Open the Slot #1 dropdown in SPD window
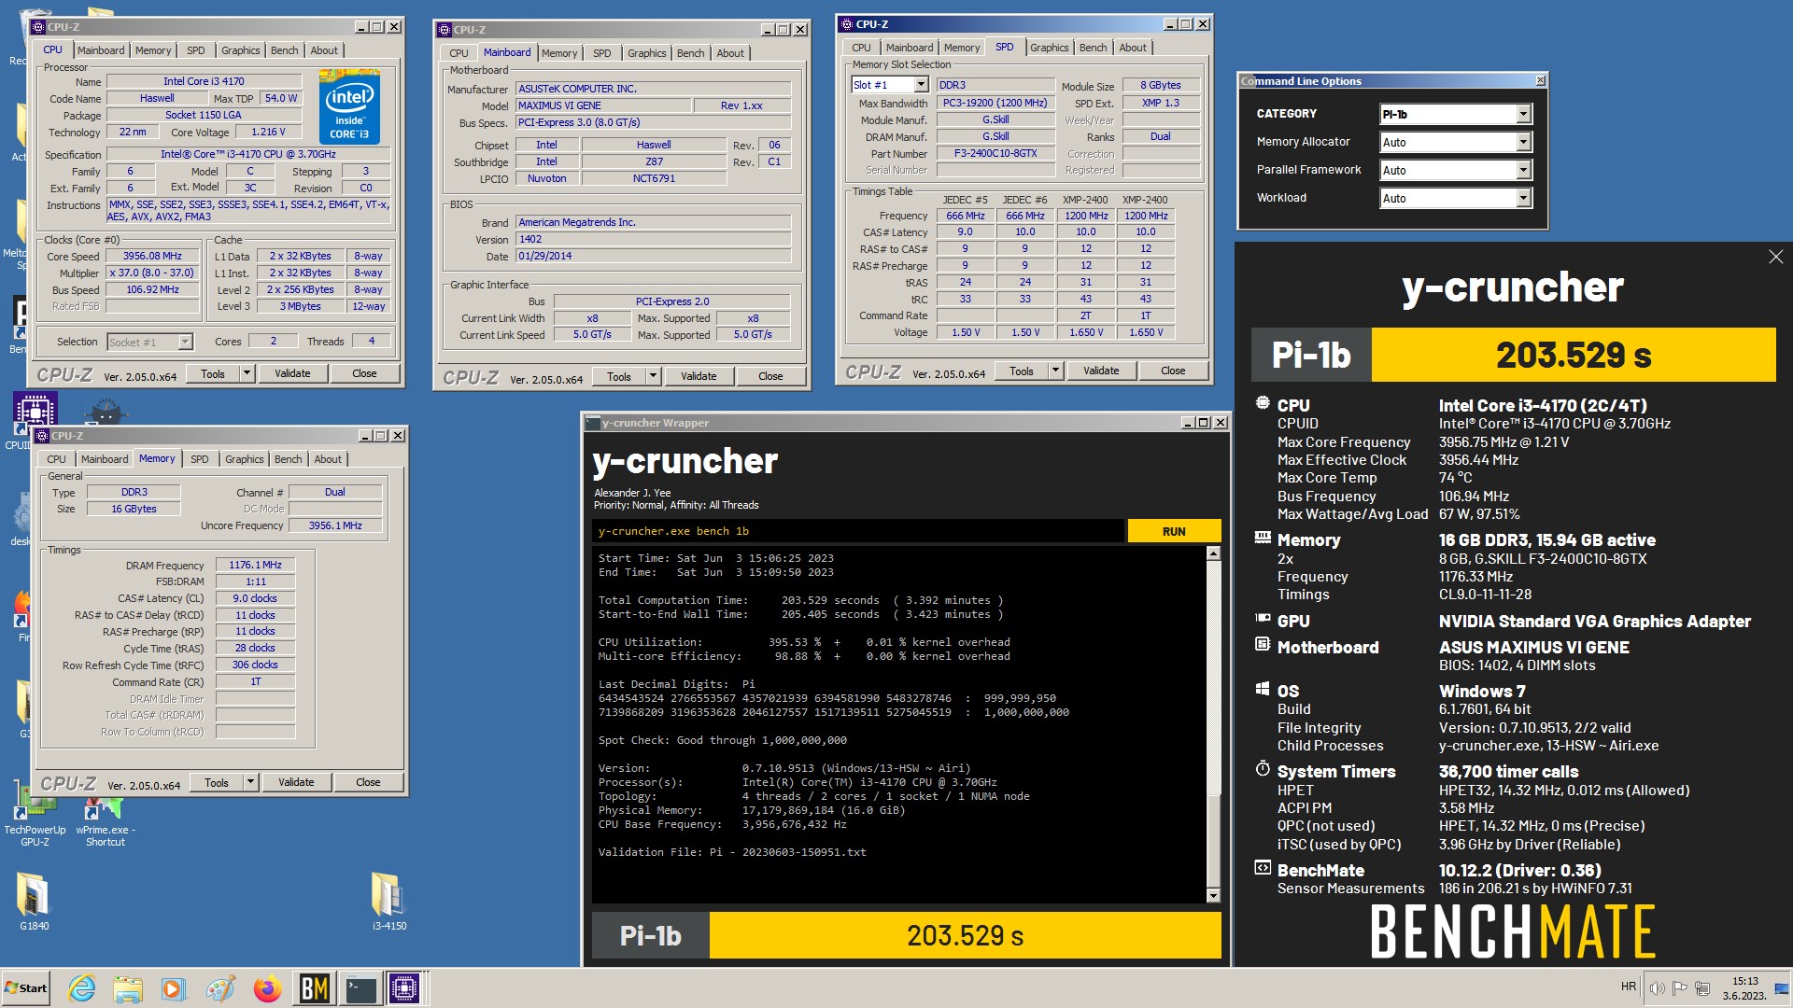 coord(921,85)
